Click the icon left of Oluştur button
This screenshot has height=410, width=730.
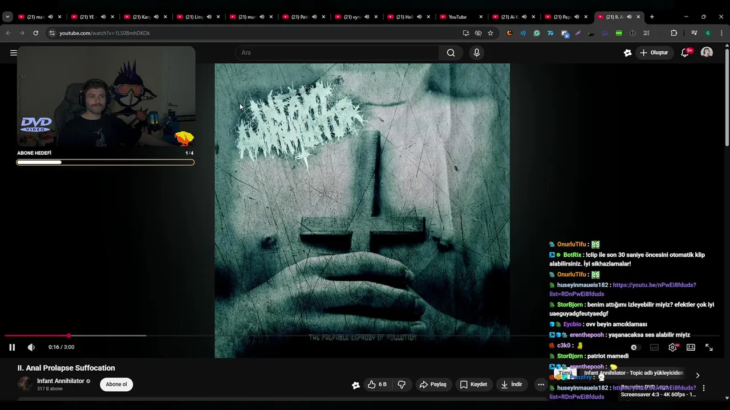(x=627, y=53)
